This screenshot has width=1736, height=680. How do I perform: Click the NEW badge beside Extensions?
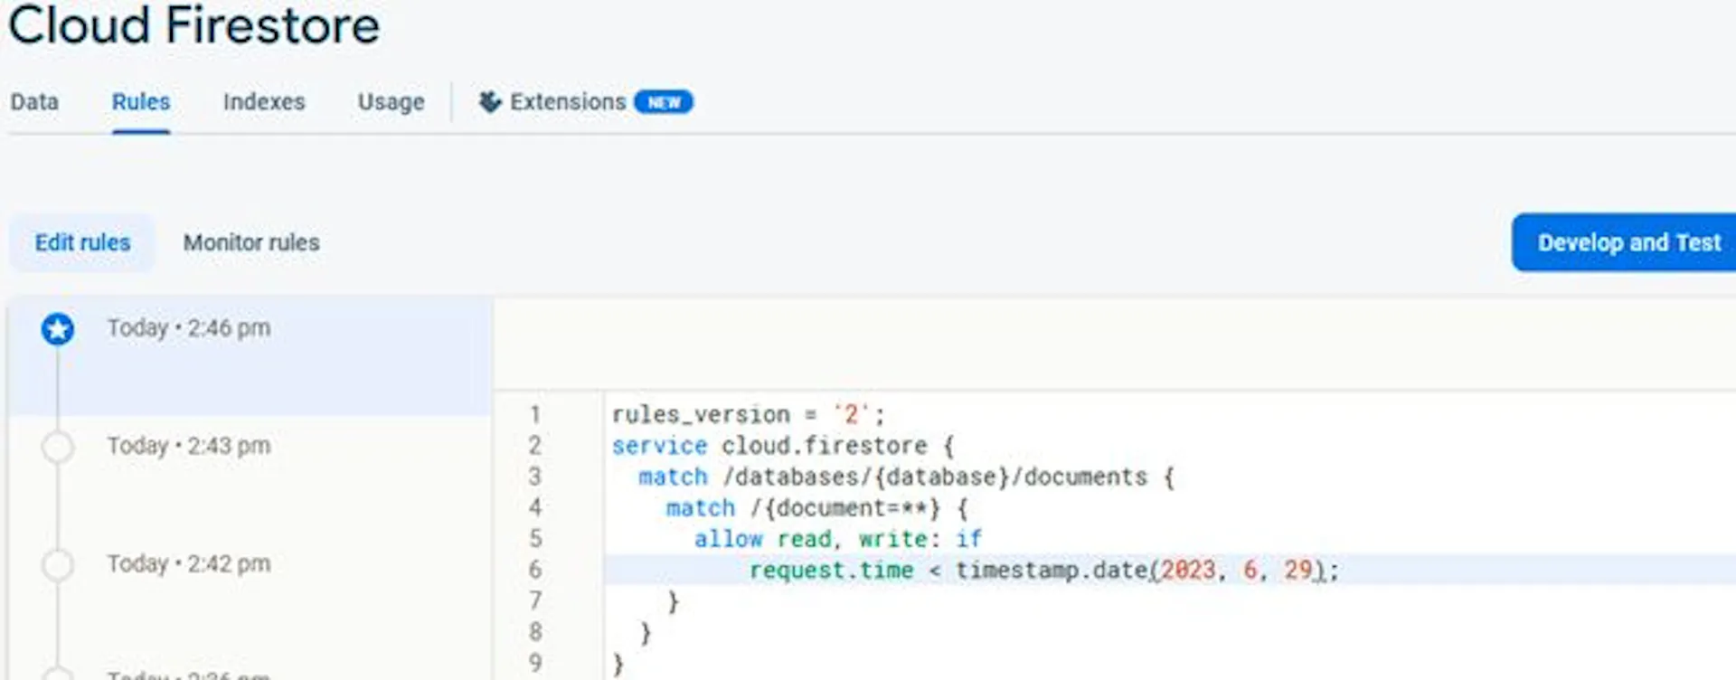[664, 102]
